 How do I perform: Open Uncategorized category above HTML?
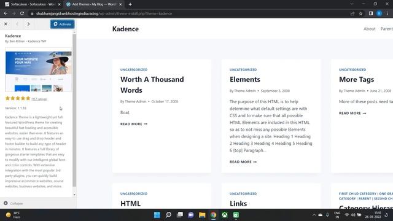click(x=134, y=194)
